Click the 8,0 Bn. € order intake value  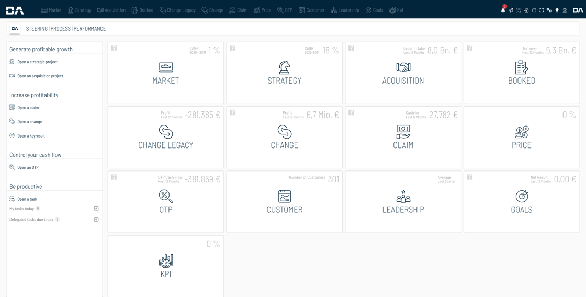(x=443, y=50)
